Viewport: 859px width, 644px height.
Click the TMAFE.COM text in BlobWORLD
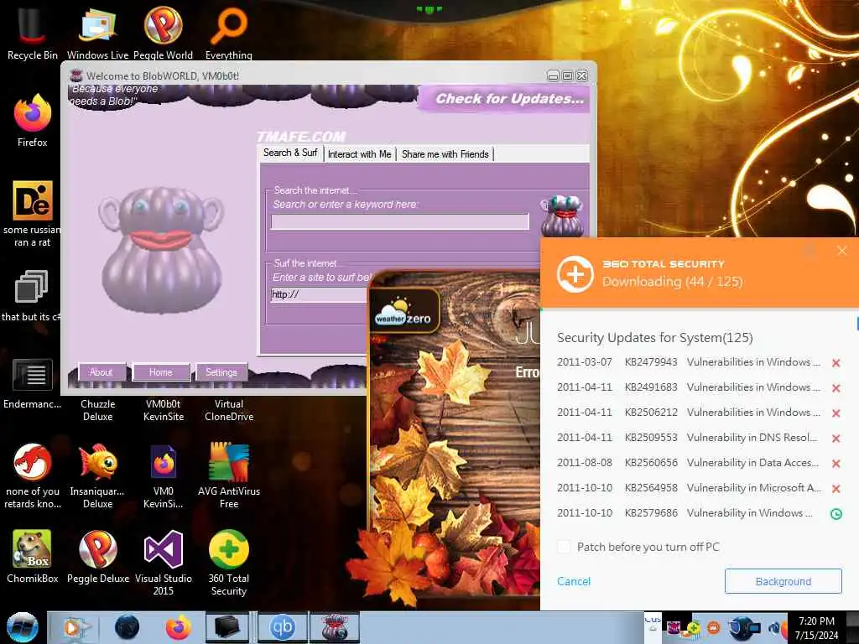301,137
